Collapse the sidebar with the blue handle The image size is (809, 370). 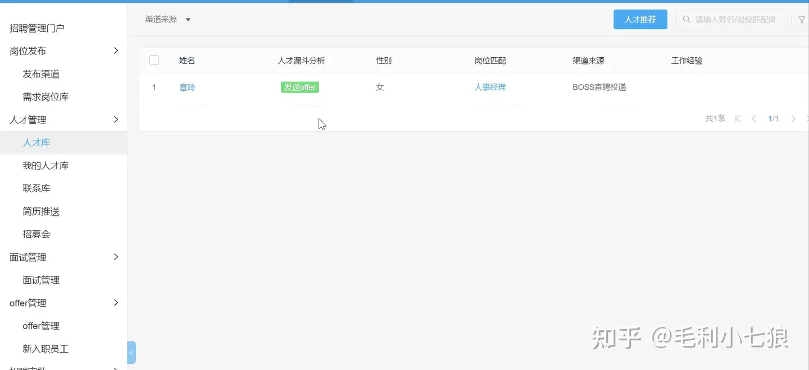131,353
